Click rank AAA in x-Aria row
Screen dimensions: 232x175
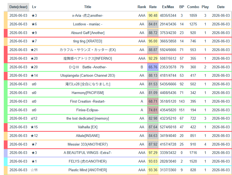142,16
